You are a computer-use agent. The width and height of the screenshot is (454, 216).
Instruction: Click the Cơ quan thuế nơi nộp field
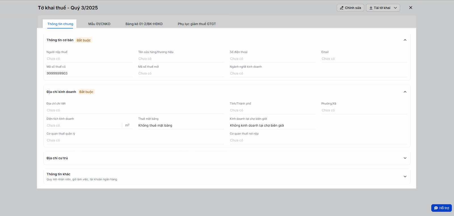(x=319, y=140)
